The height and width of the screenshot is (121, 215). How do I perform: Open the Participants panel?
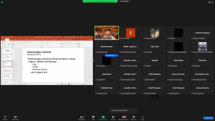(x=82, y=118)
